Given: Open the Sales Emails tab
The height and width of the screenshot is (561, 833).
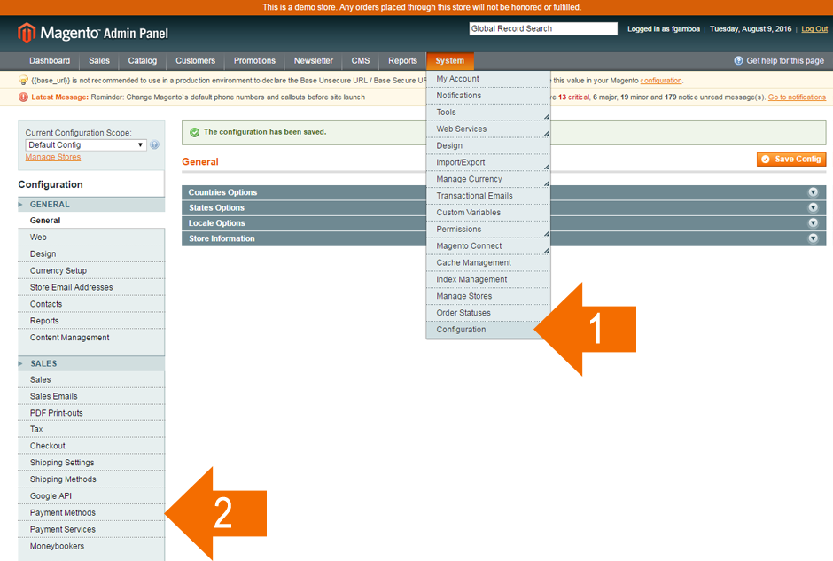Looking at the screenshot, I should 91,397.
